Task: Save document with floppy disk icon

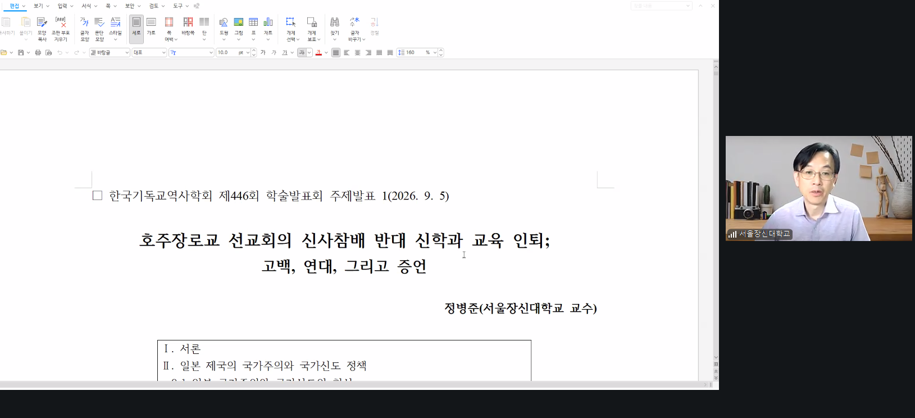Action: tap(21, 53)
